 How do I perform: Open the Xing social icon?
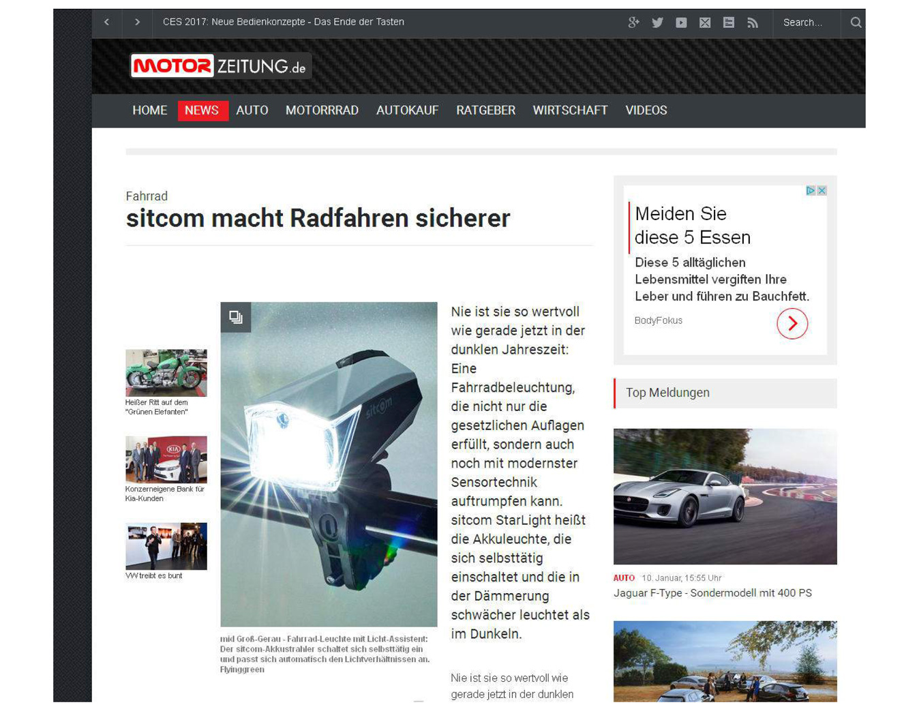705,22
